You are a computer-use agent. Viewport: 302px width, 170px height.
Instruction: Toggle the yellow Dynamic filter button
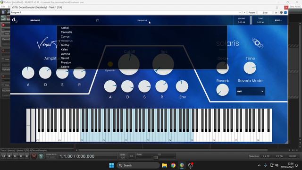(110, 64)
